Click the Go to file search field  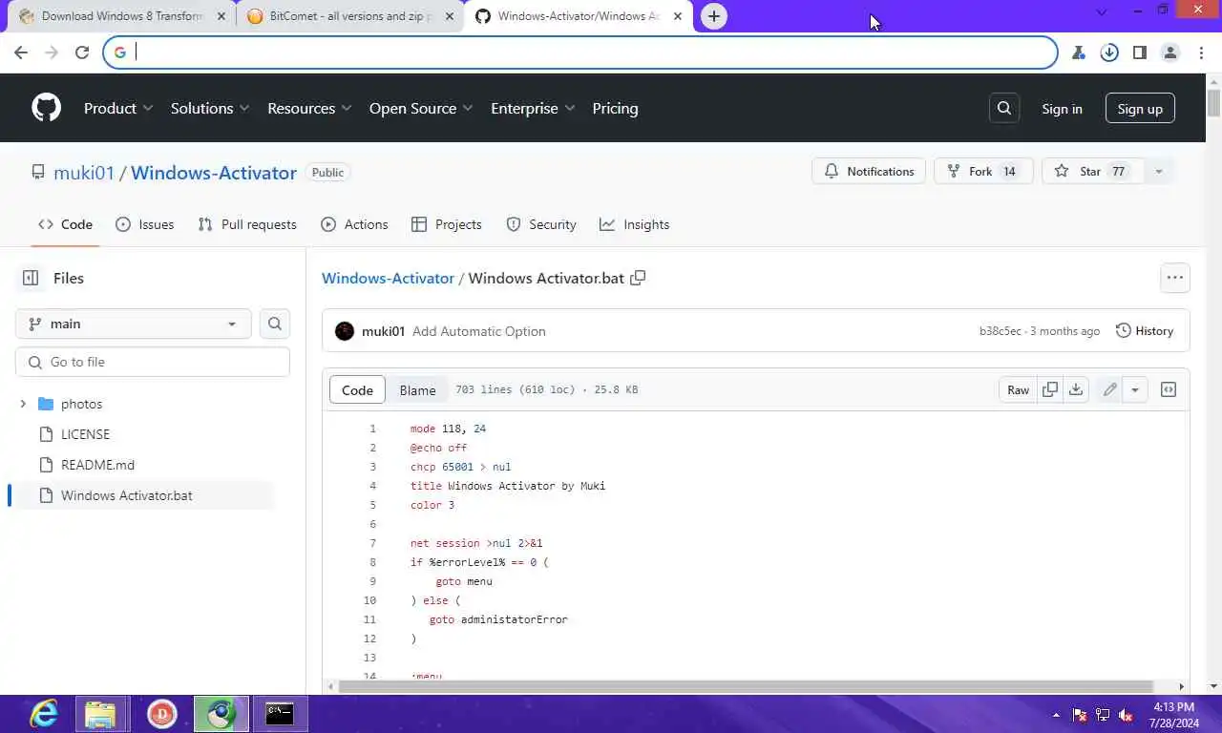pos(153,362)
